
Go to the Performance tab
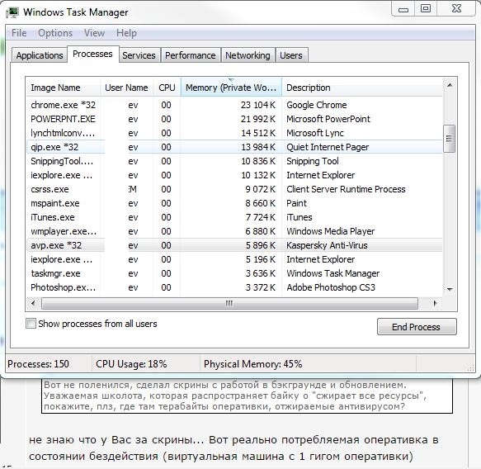[191, 55]
